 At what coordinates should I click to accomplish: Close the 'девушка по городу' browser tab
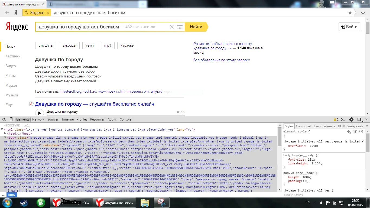click(42, 5)
